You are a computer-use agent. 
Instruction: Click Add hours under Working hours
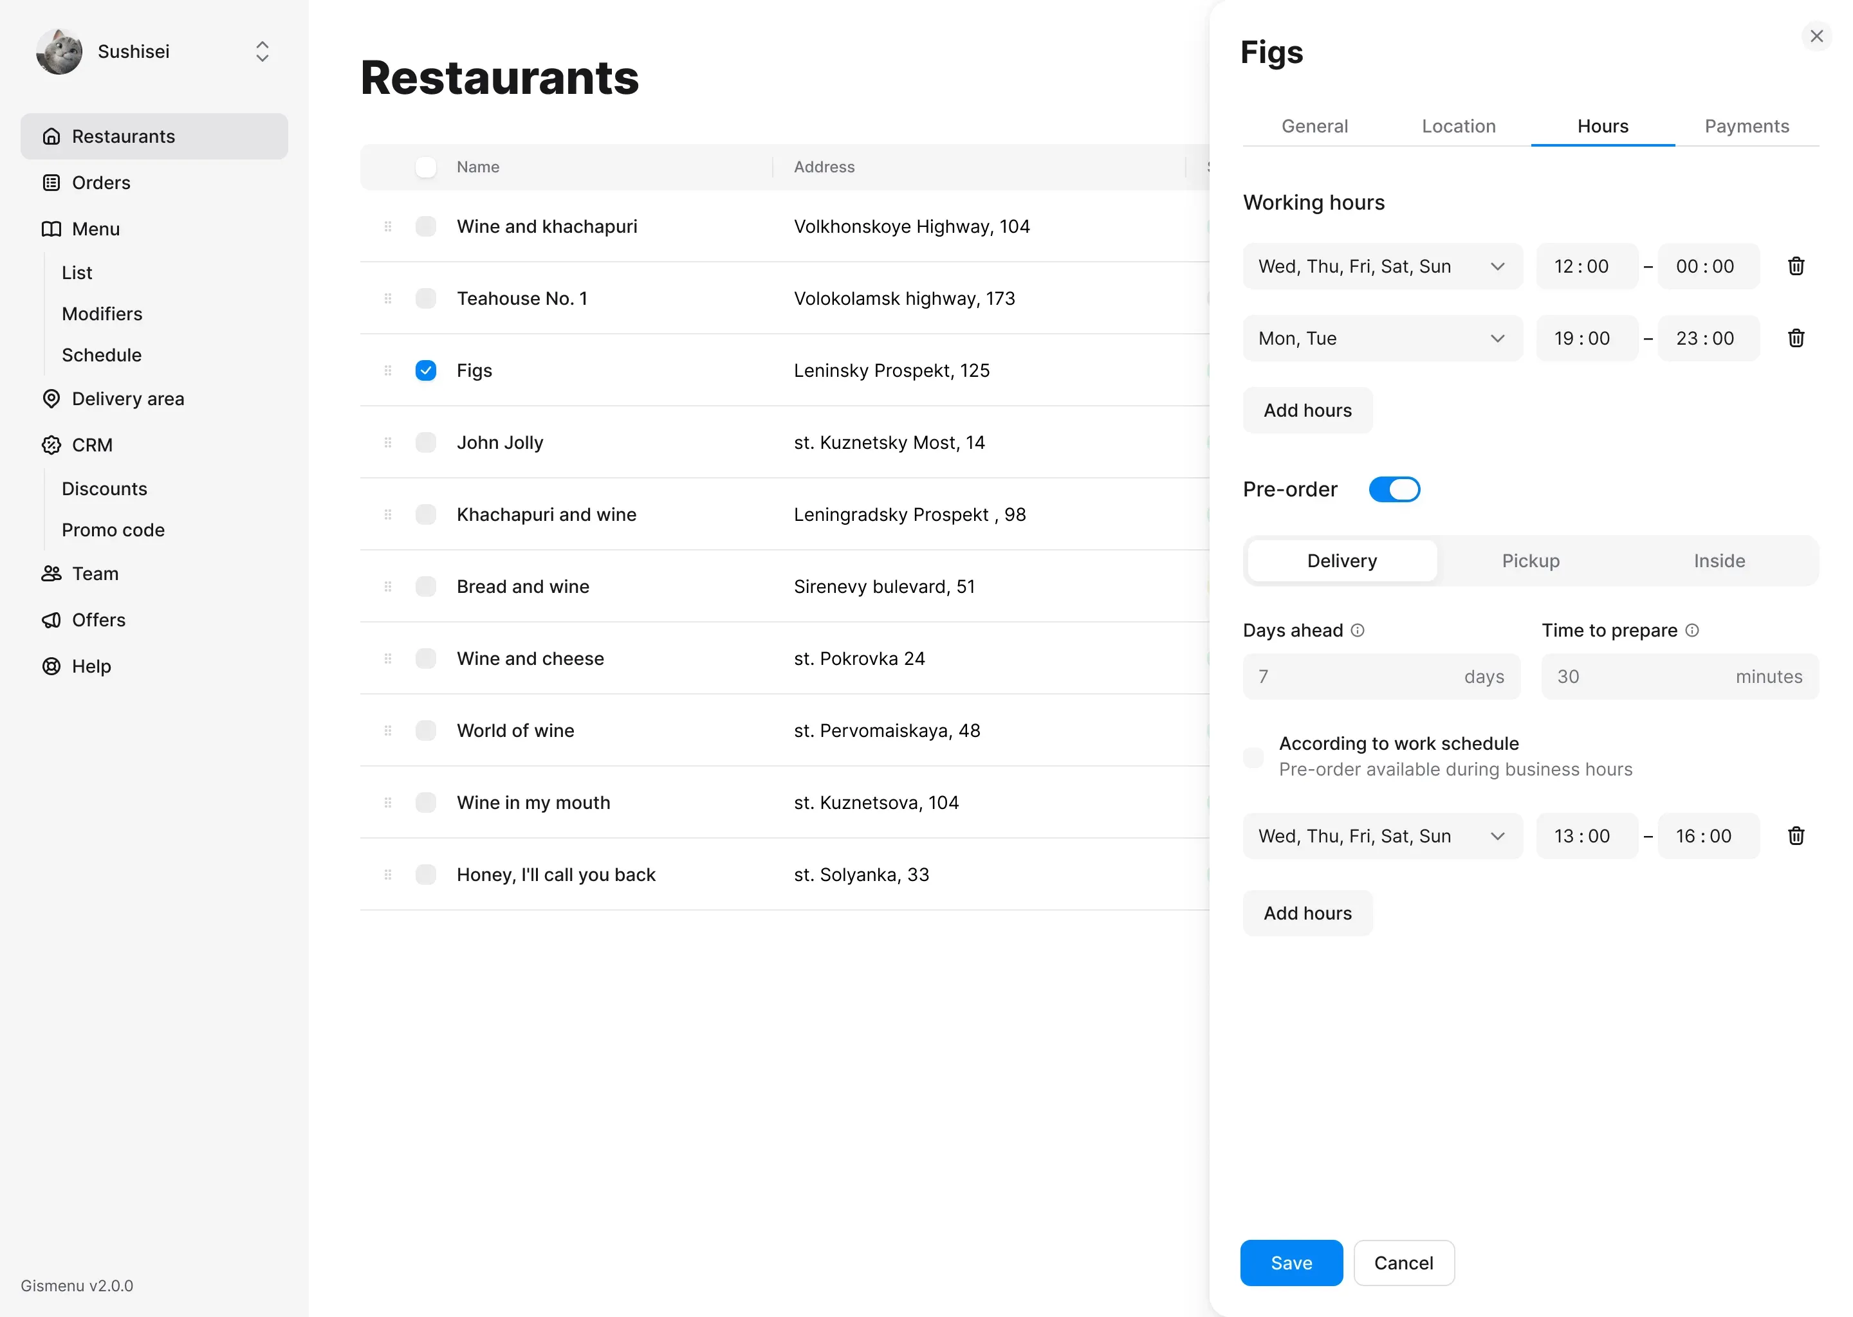(1307, 410)
